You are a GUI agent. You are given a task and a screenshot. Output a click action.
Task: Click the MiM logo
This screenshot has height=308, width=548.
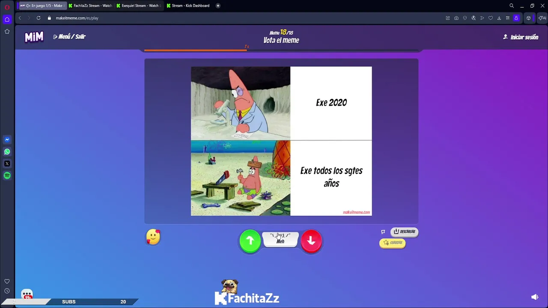(x=34, y=37)
